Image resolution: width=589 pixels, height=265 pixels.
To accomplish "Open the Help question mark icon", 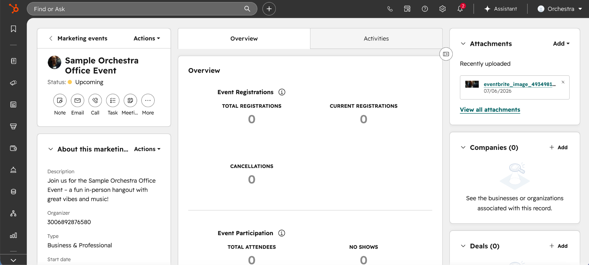I will (425, 9).
